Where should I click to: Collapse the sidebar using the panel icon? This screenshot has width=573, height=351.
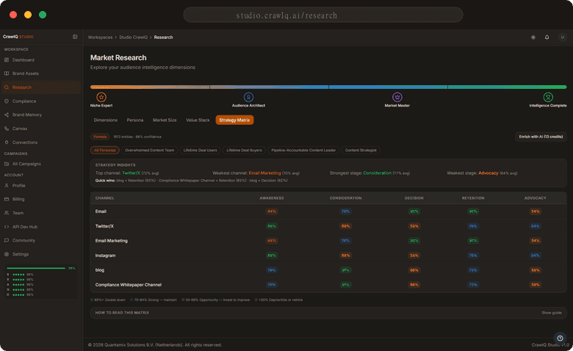75,37
